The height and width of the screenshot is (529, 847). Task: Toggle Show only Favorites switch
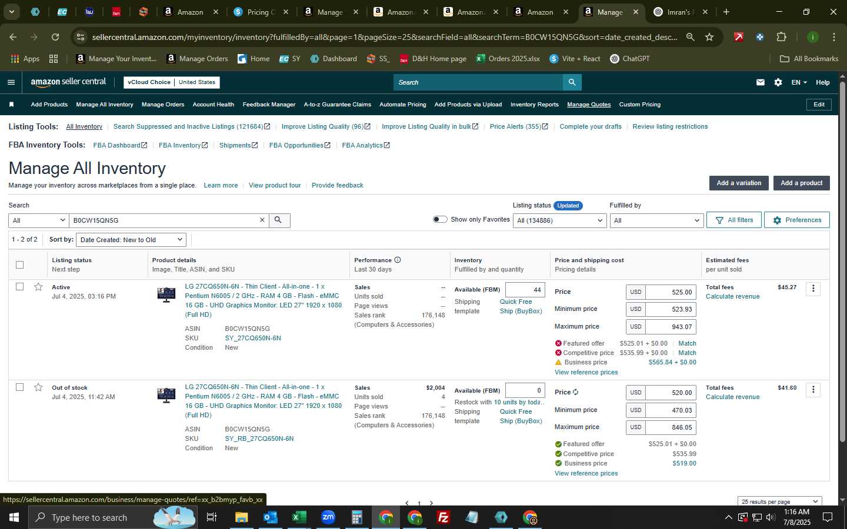tap(440, 219)
